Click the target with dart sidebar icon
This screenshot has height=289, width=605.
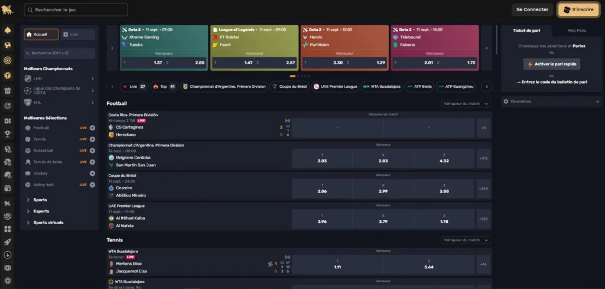click(7, 106)
